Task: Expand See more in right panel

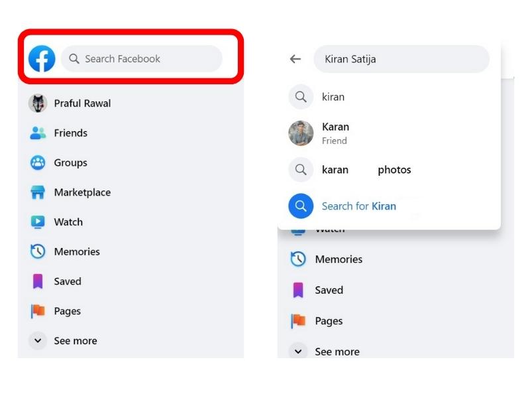Action: pyautogui.click(x=337, y=351)
